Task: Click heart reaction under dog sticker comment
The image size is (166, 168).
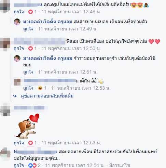Action: [30, 143]
